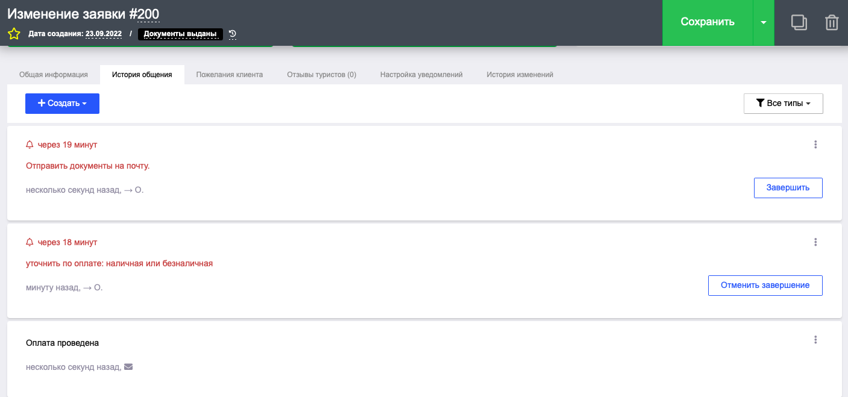The width and height of the screenshot is (848, 397).
Task: Open the 'Создать' dropdown
Action: click(x=62, y=104)
